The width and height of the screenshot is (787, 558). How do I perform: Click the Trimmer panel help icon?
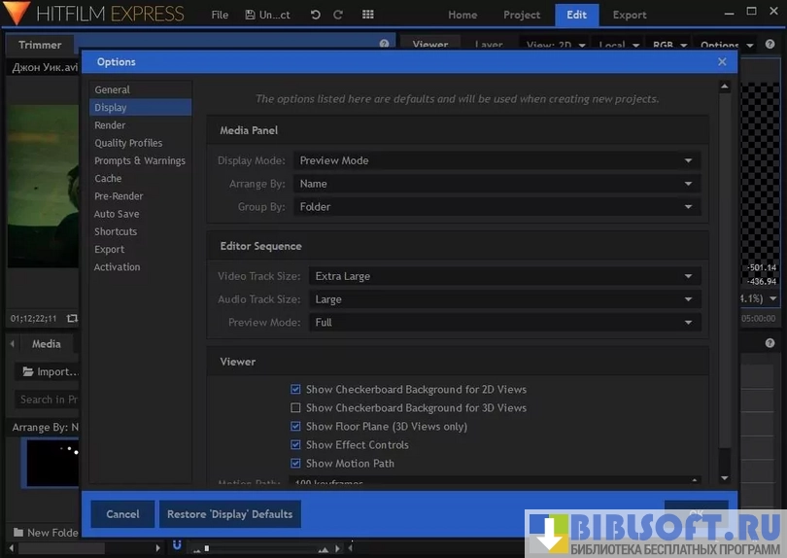click(385, 45)
